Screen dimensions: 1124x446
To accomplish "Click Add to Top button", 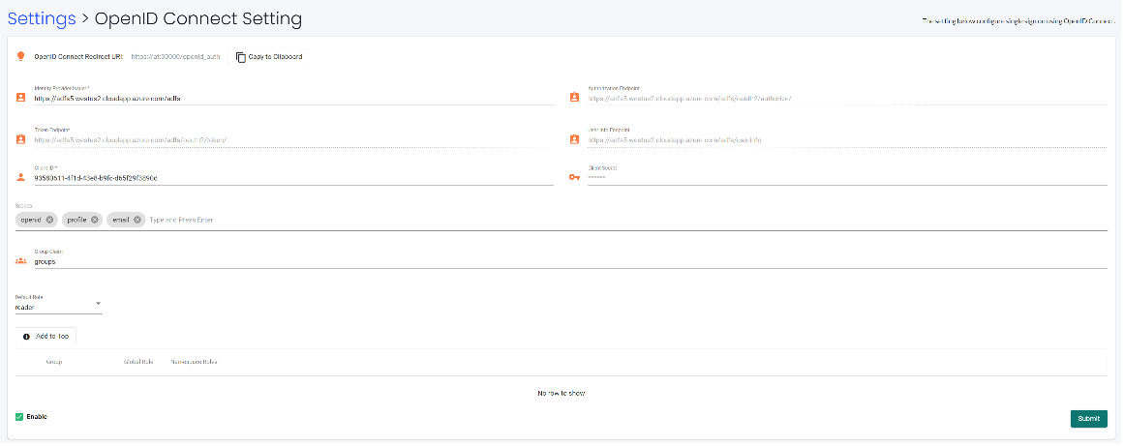I will 46,336.
